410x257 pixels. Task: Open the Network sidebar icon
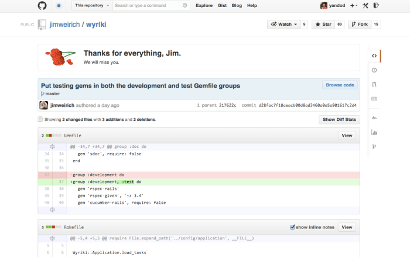tap(374, 147)
